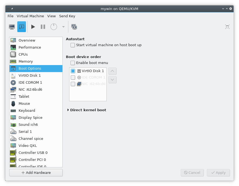Screen dimensions: 239x186
Task: Open the Send Key menu
Action: 67,16
